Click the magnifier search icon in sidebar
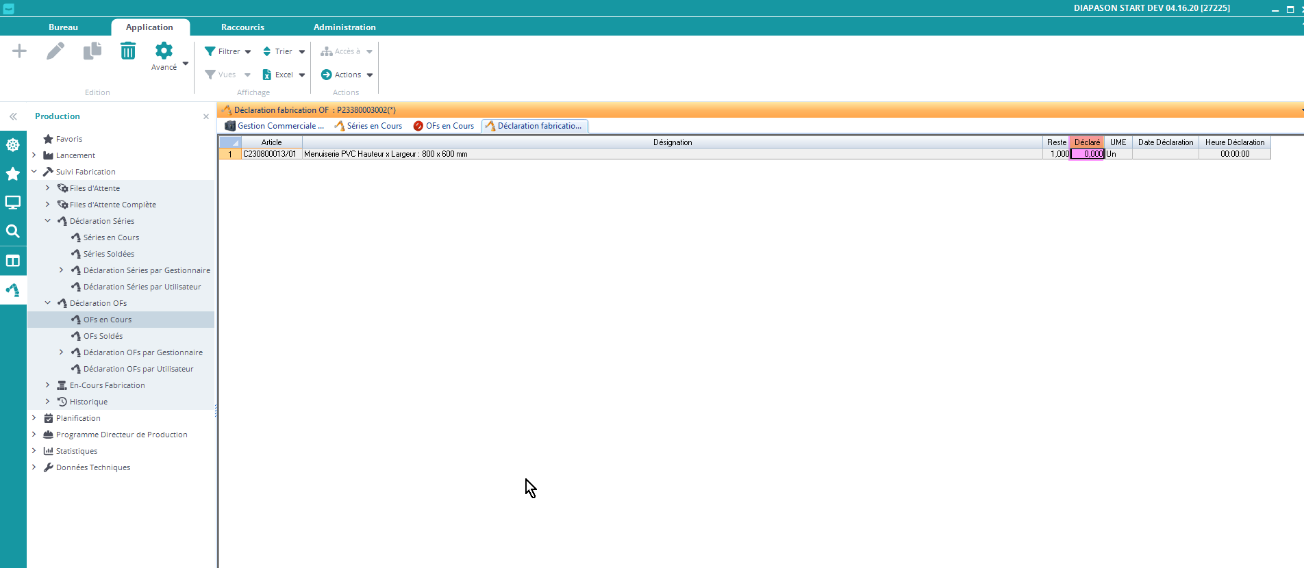The image size is (1304, 568). 13,231
